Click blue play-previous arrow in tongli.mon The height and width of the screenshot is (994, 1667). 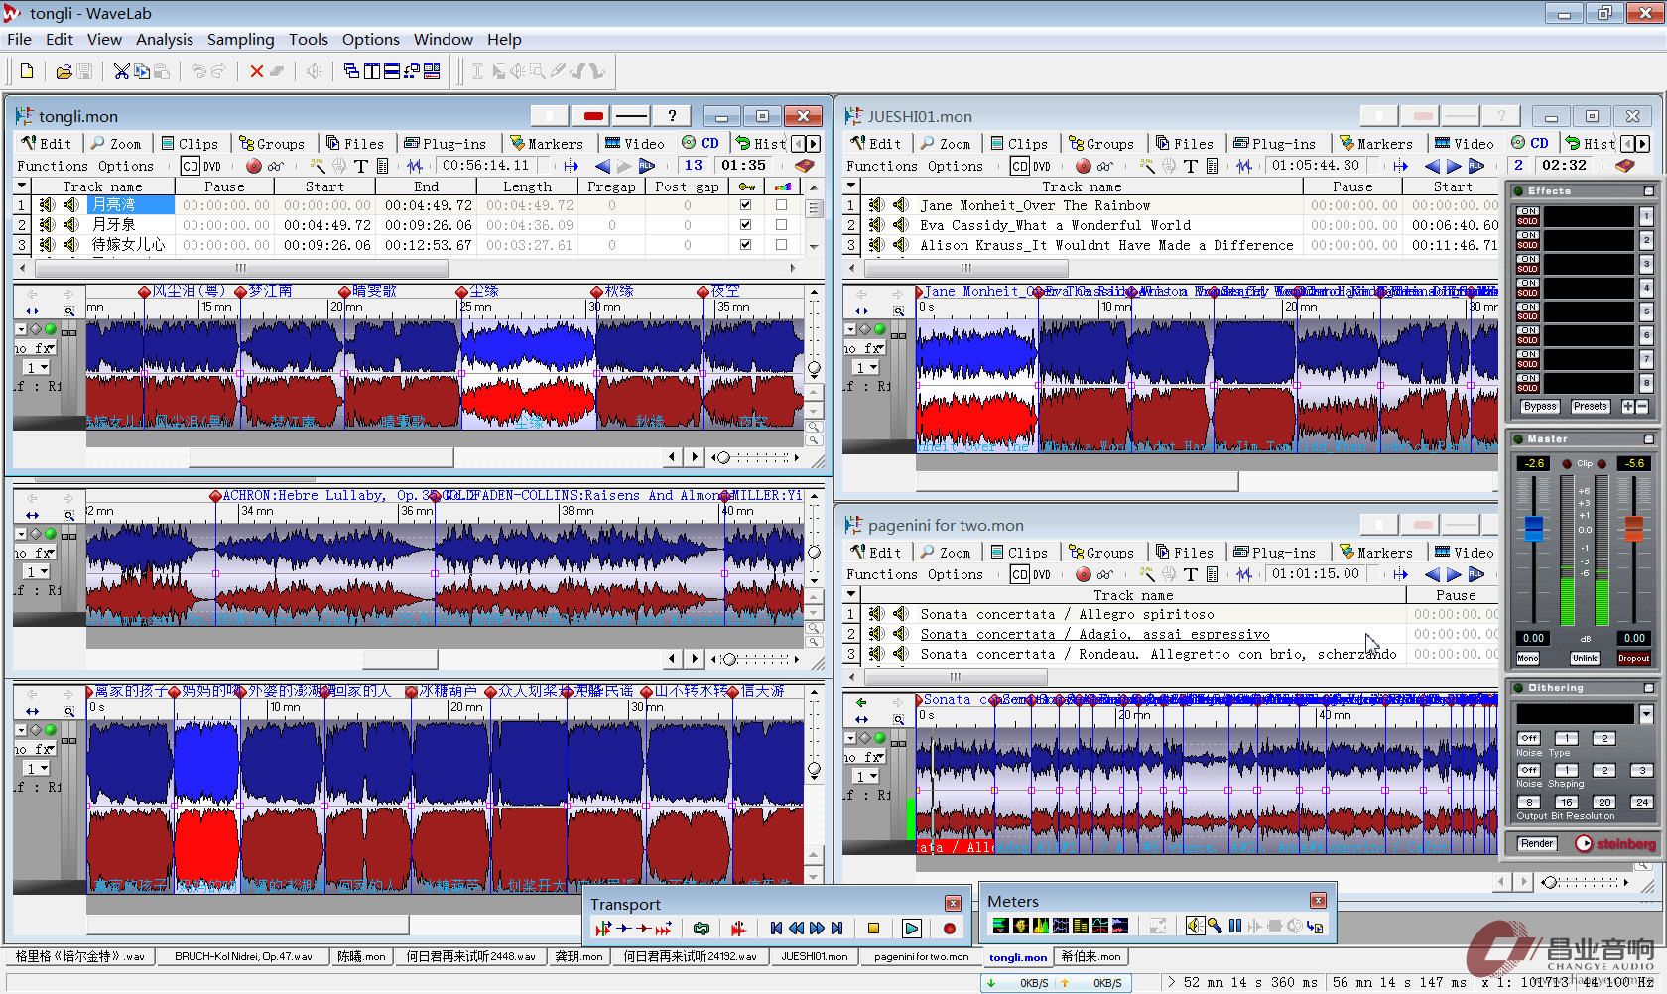click(x=602, y=166)
